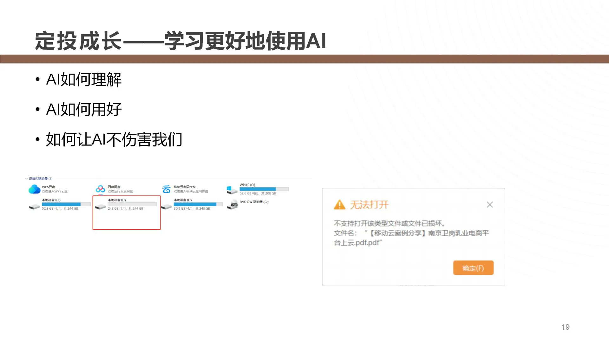Screen dimensions: 609x343
Task: Click the 移动云盘同步盘 icon
Action: [166, 189]
